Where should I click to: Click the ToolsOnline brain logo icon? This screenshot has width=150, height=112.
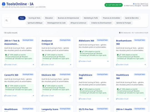click(4, 4)
